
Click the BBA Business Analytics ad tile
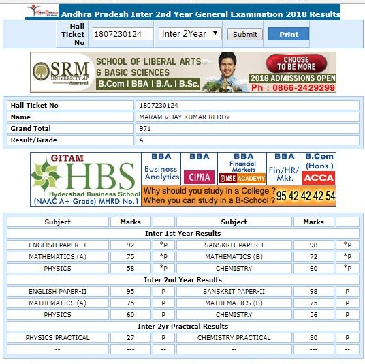[x=161, y=169]
